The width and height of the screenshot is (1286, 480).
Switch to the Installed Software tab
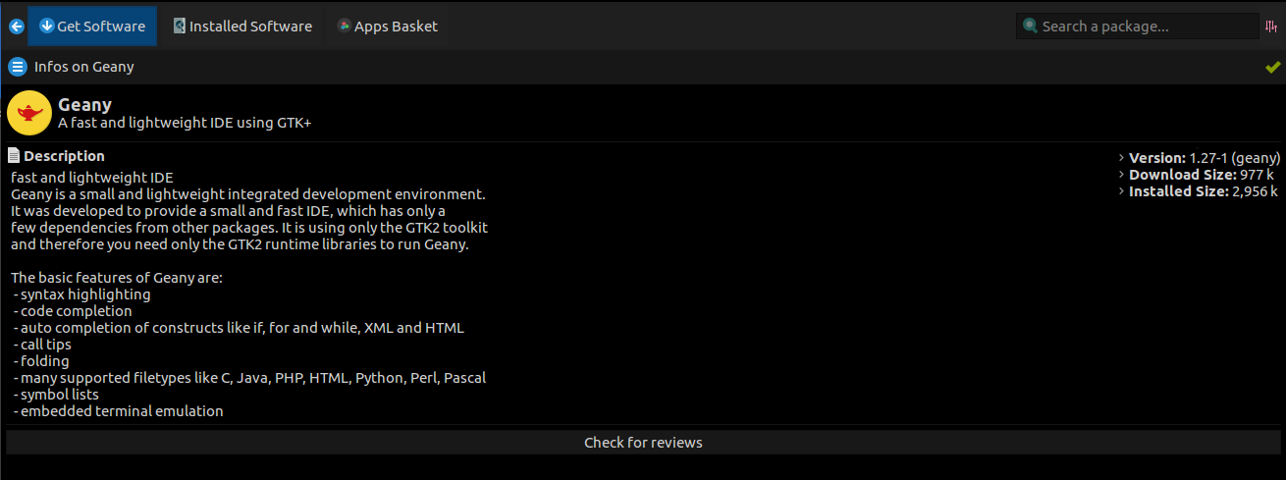tap(250, 27)
